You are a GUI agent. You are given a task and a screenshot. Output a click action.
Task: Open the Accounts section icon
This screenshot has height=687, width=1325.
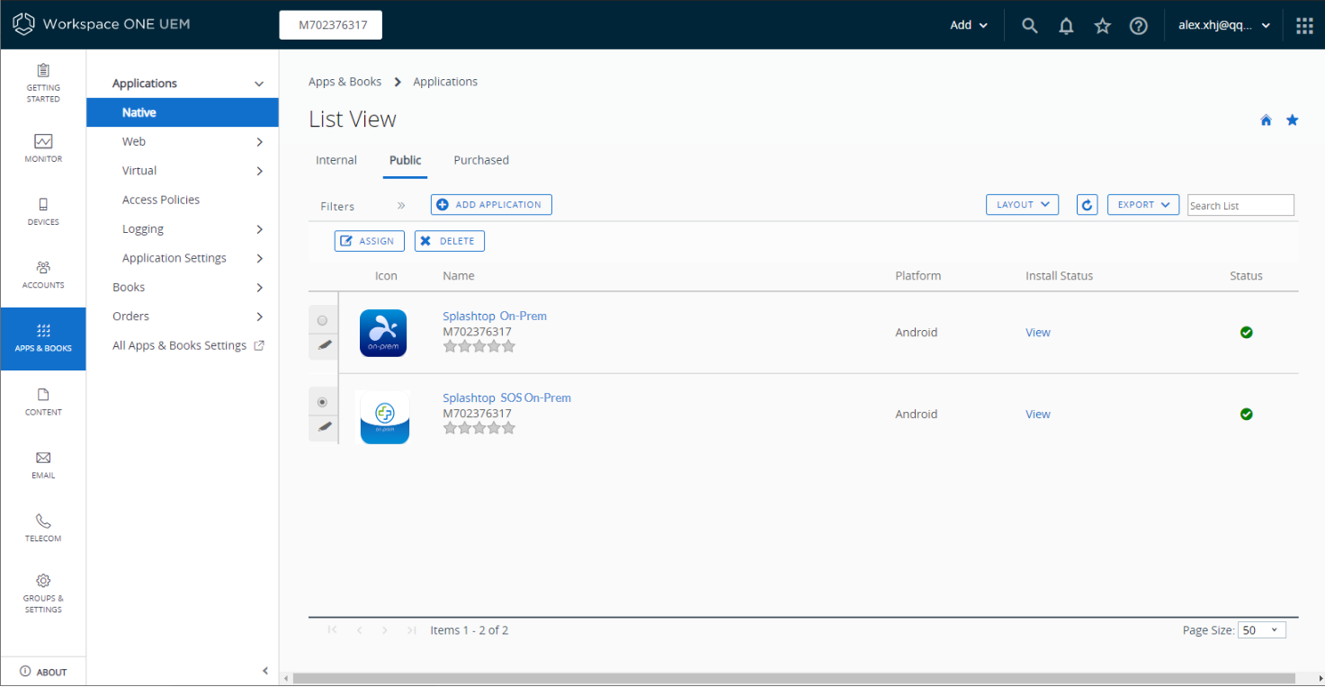click(43, 267)
